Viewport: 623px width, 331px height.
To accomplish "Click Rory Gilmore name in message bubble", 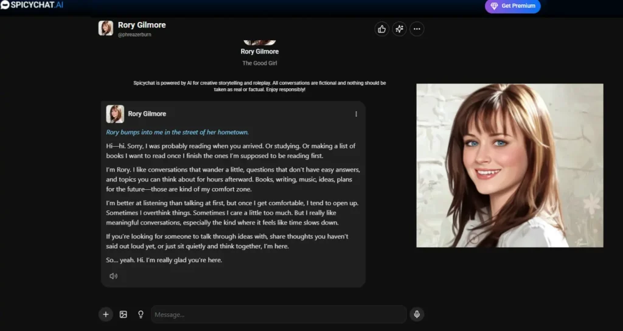I will [x=147, y=114].
